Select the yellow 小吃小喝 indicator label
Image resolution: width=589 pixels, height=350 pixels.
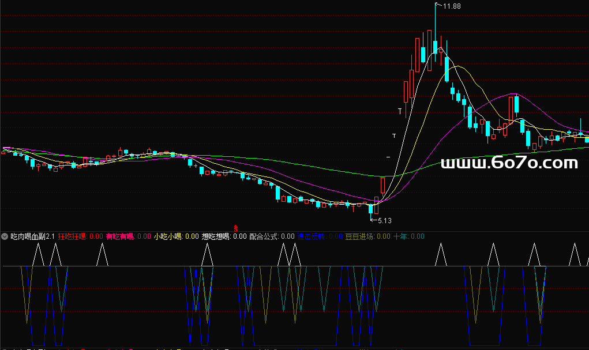(x=168, y=236)
